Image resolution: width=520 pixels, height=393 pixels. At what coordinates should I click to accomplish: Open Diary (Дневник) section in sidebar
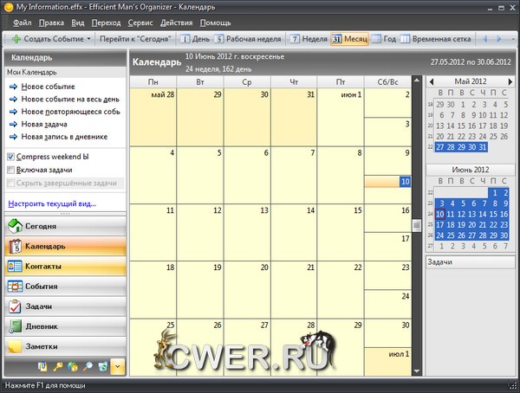(x=65, y=326)
